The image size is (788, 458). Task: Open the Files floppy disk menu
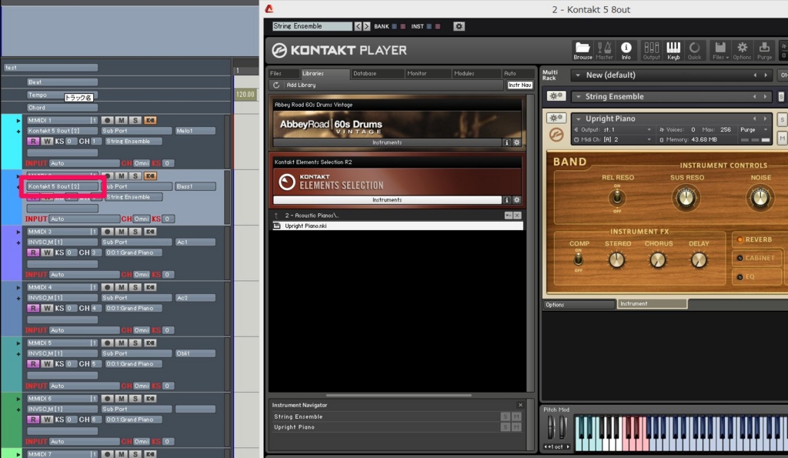(x=720, y=50)
